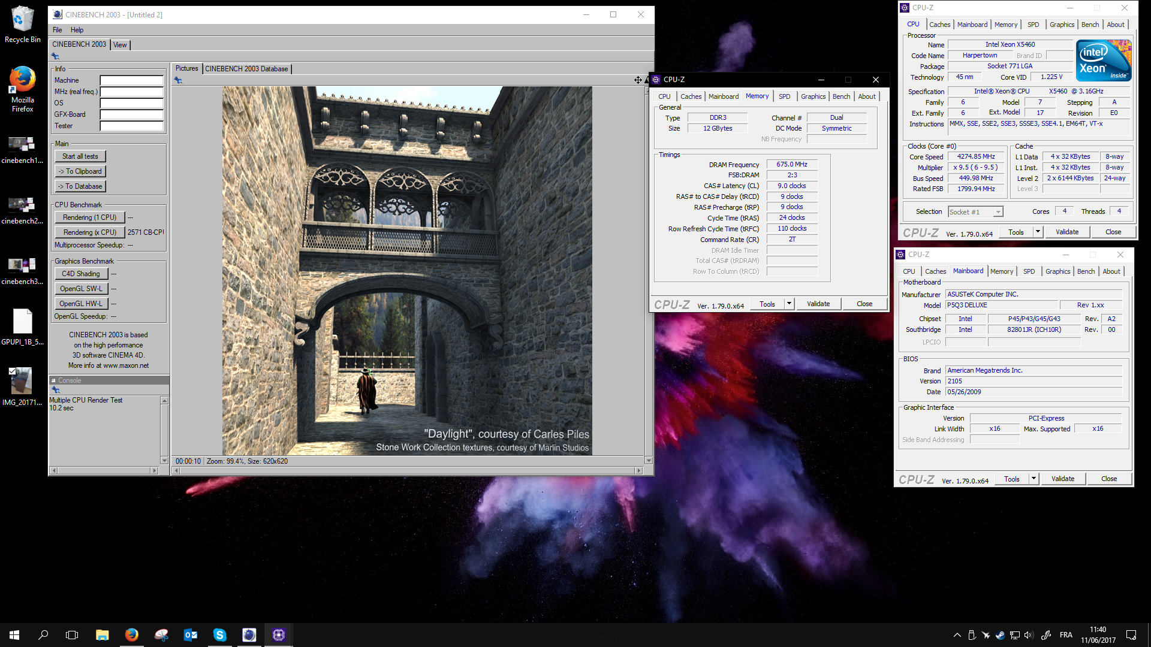Click Firefox icon on taskbar
1151x647 pixels.
tap(132, 635)
